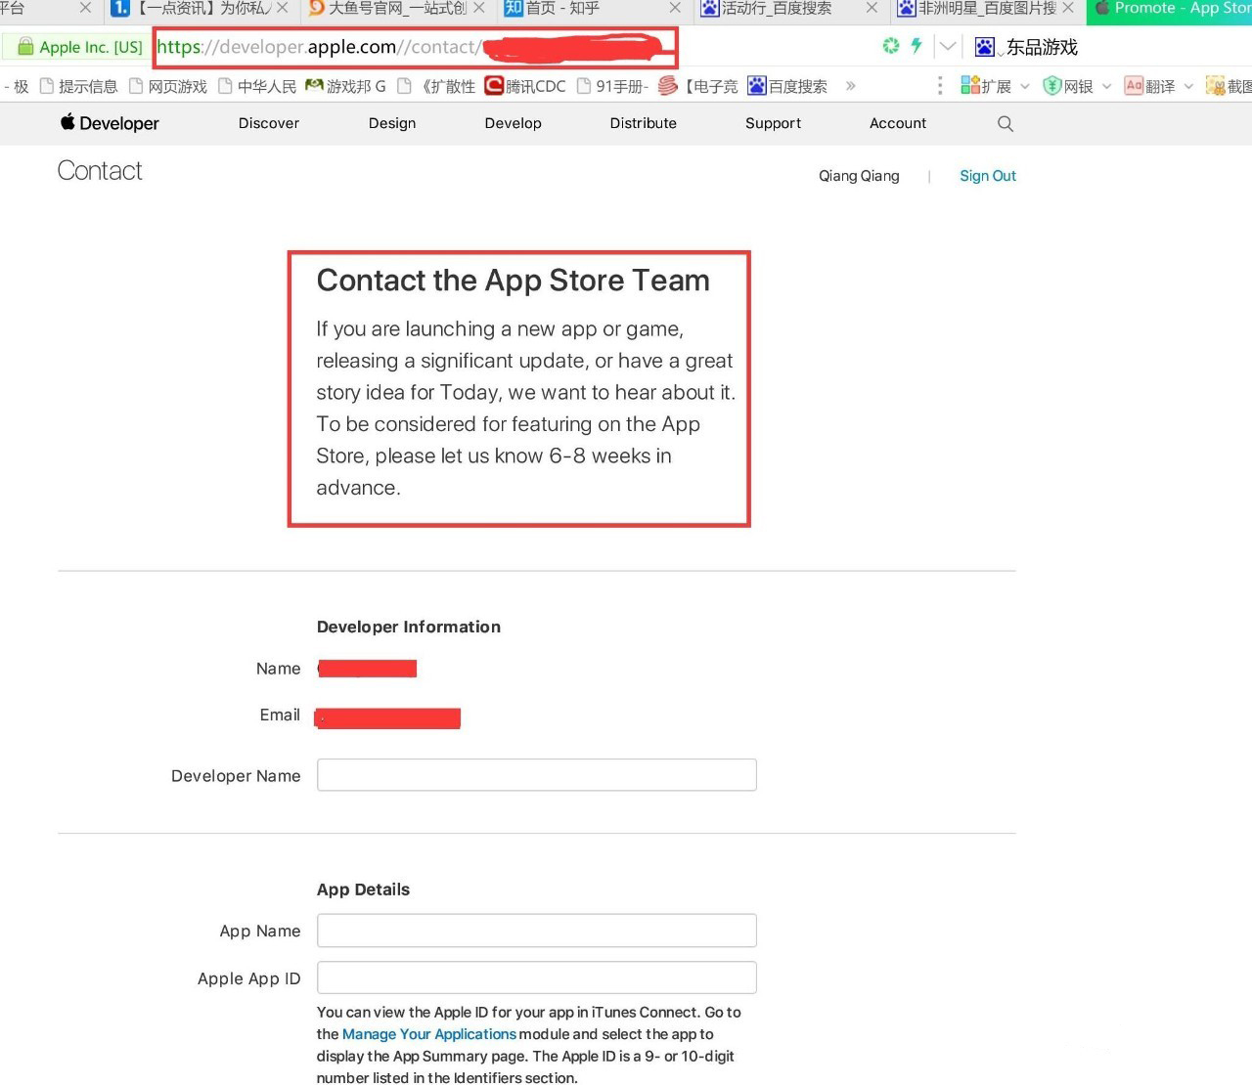Click the 翻译 translate button
This screenshot has height=1085, width=1252.
tap(1149, 86)
